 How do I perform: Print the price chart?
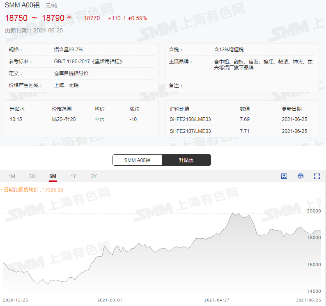(x=301, y=176)
